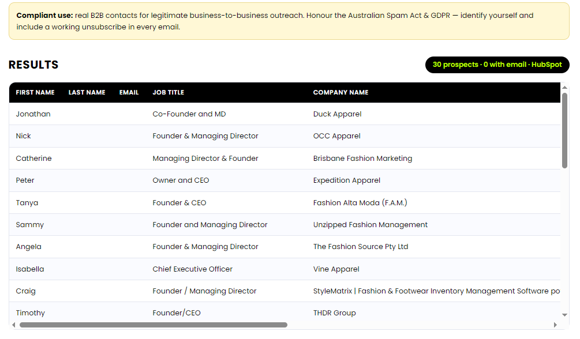Select the first name Catherine

[x=33, y=158]
